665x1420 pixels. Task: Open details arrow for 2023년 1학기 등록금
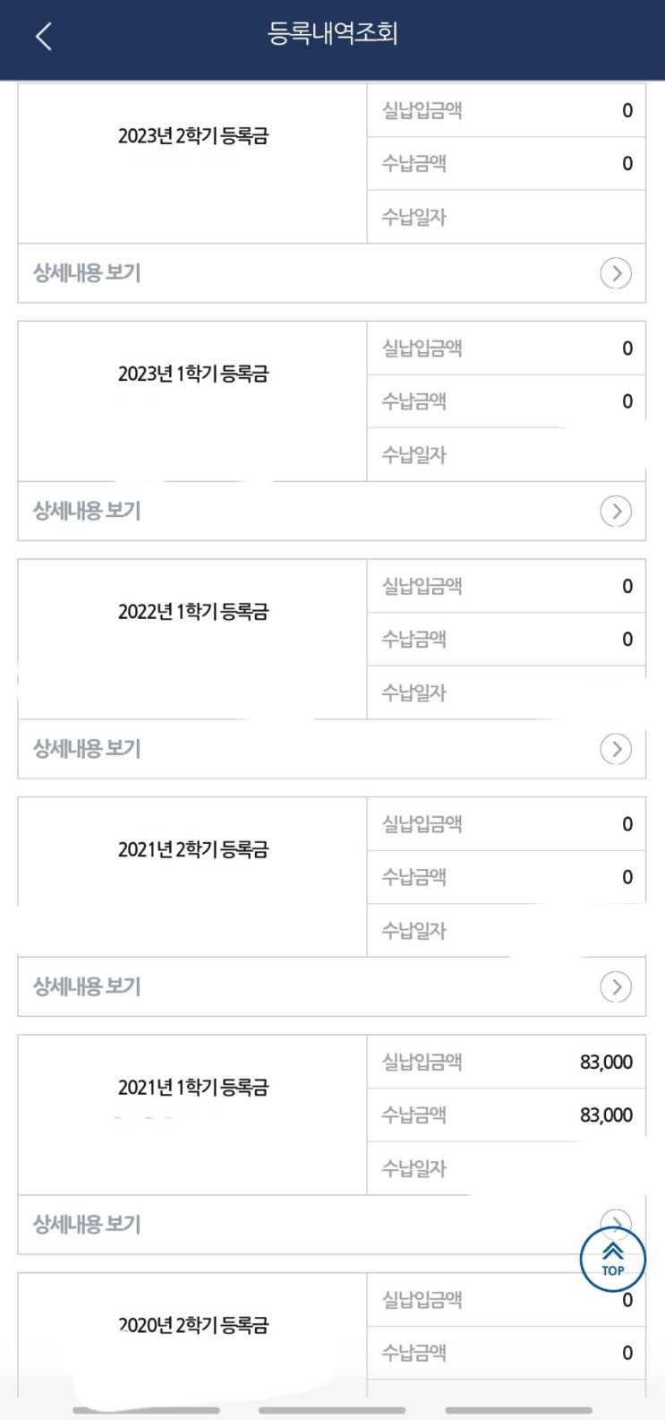616,512
